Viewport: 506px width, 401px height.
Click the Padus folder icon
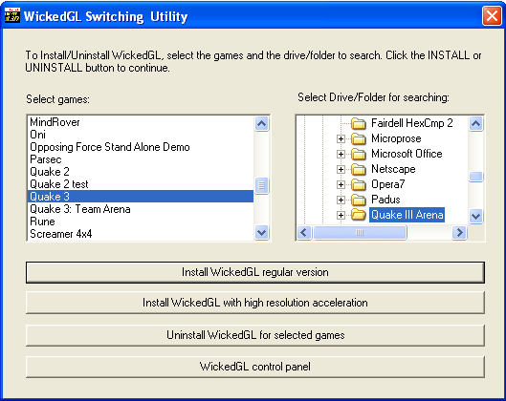(358, 200)
